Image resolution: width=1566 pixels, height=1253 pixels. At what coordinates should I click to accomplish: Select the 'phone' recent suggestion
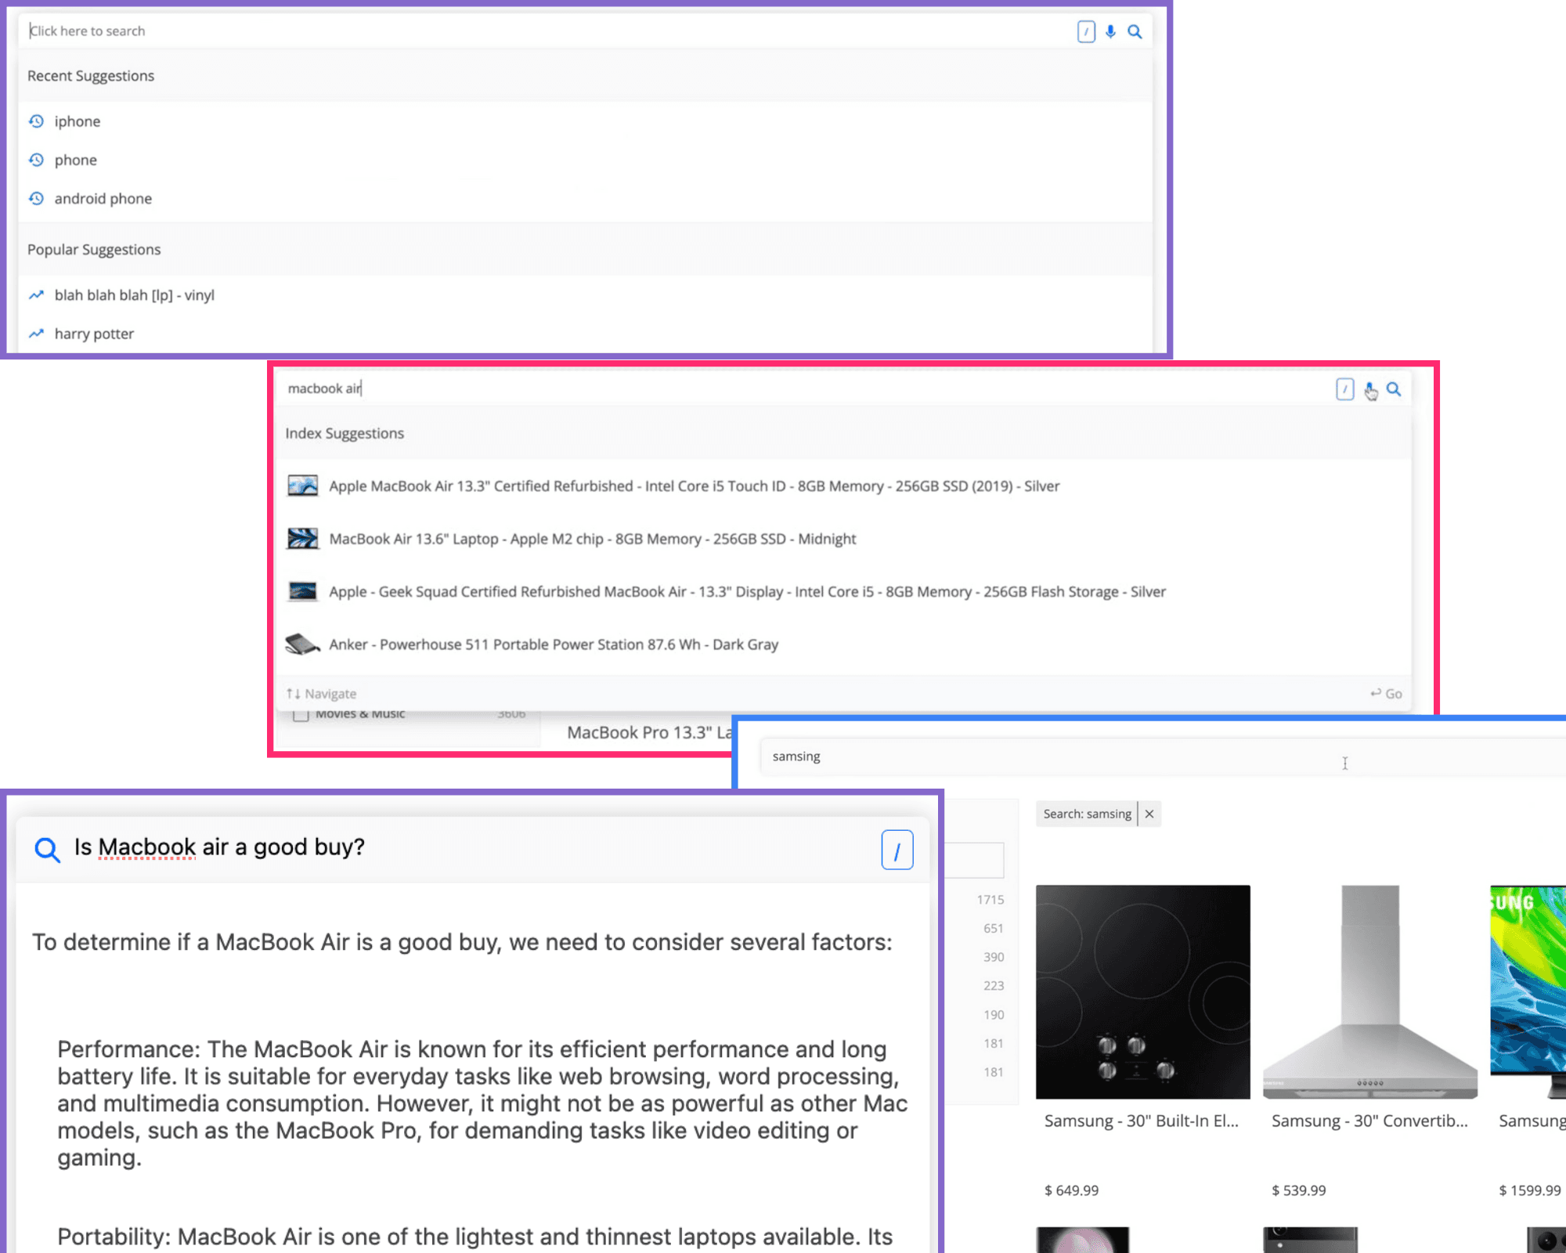point(76,160)
